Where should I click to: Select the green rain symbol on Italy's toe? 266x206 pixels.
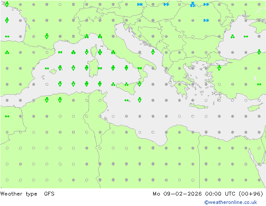140,69
